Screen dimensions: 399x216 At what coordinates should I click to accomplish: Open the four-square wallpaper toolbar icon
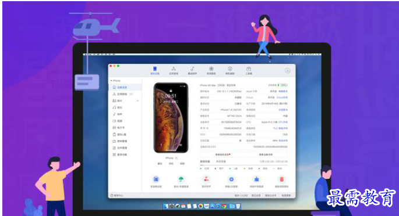(x=211, y=70)
